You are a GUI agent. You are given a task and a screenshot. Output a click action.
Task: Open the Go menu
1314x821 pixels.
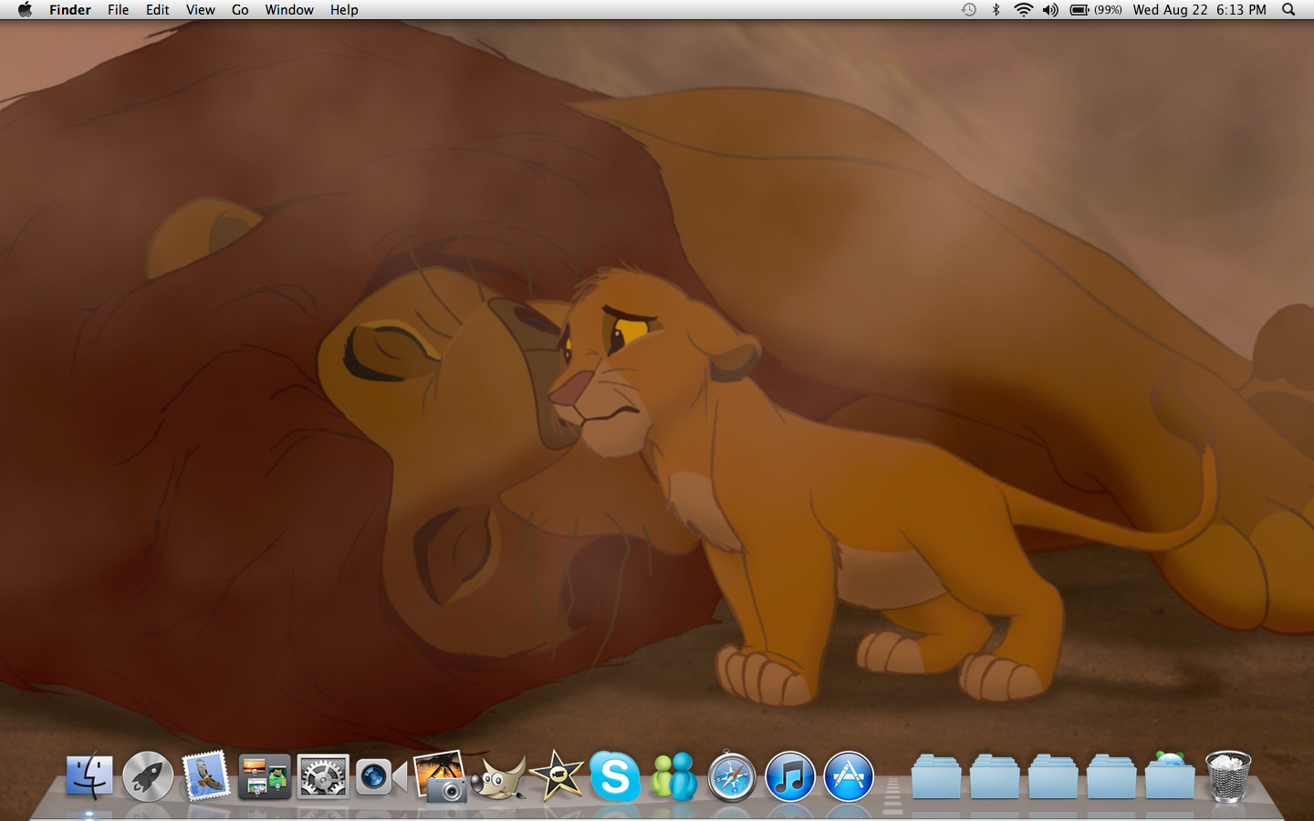click(x=240, y=10)
